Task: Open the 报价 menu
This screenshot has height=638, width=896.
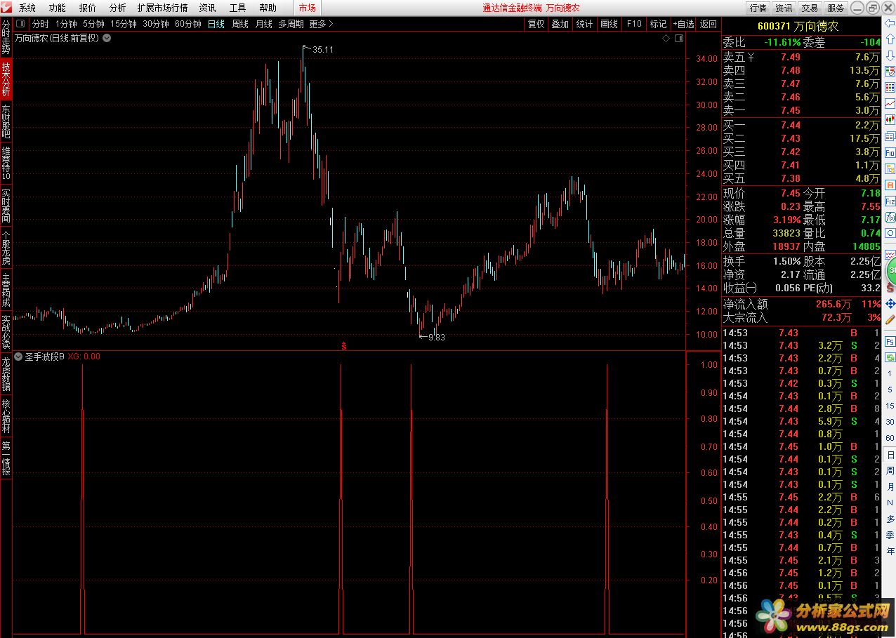Action: [x=88, y=8]
